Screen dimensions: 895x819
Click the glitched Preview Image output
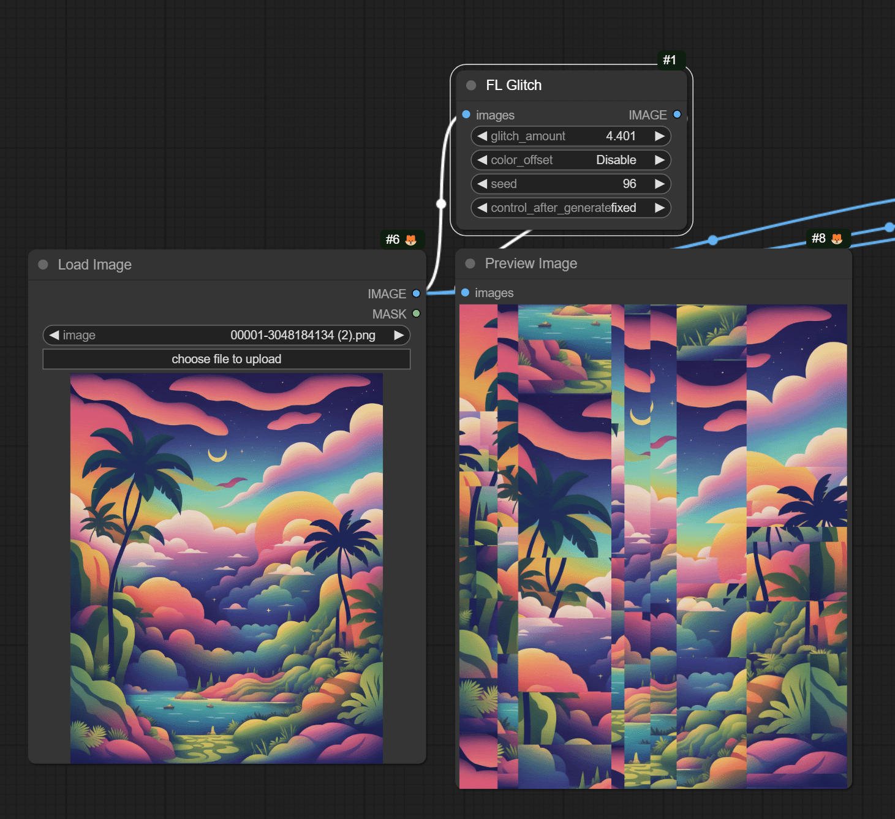click(x=653, y=546)
